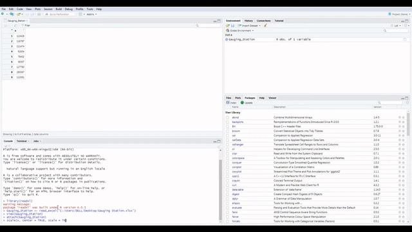Click the web icon for dplyr package row
This screenshot has width=412, height=232.
[400, 198]
